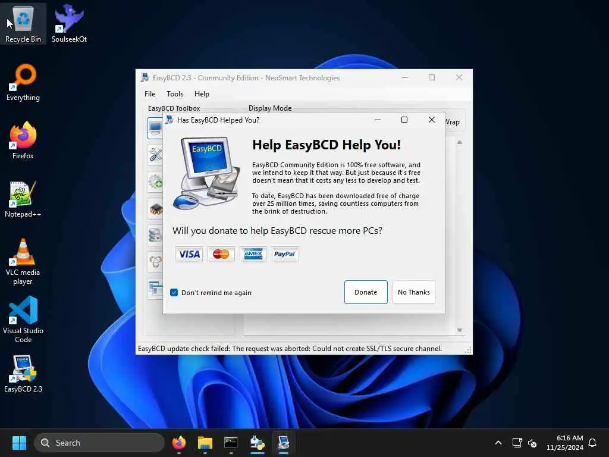Click the taskbar Search box
The width and height of the screenshot is (609, 457).
click(99, 443)
